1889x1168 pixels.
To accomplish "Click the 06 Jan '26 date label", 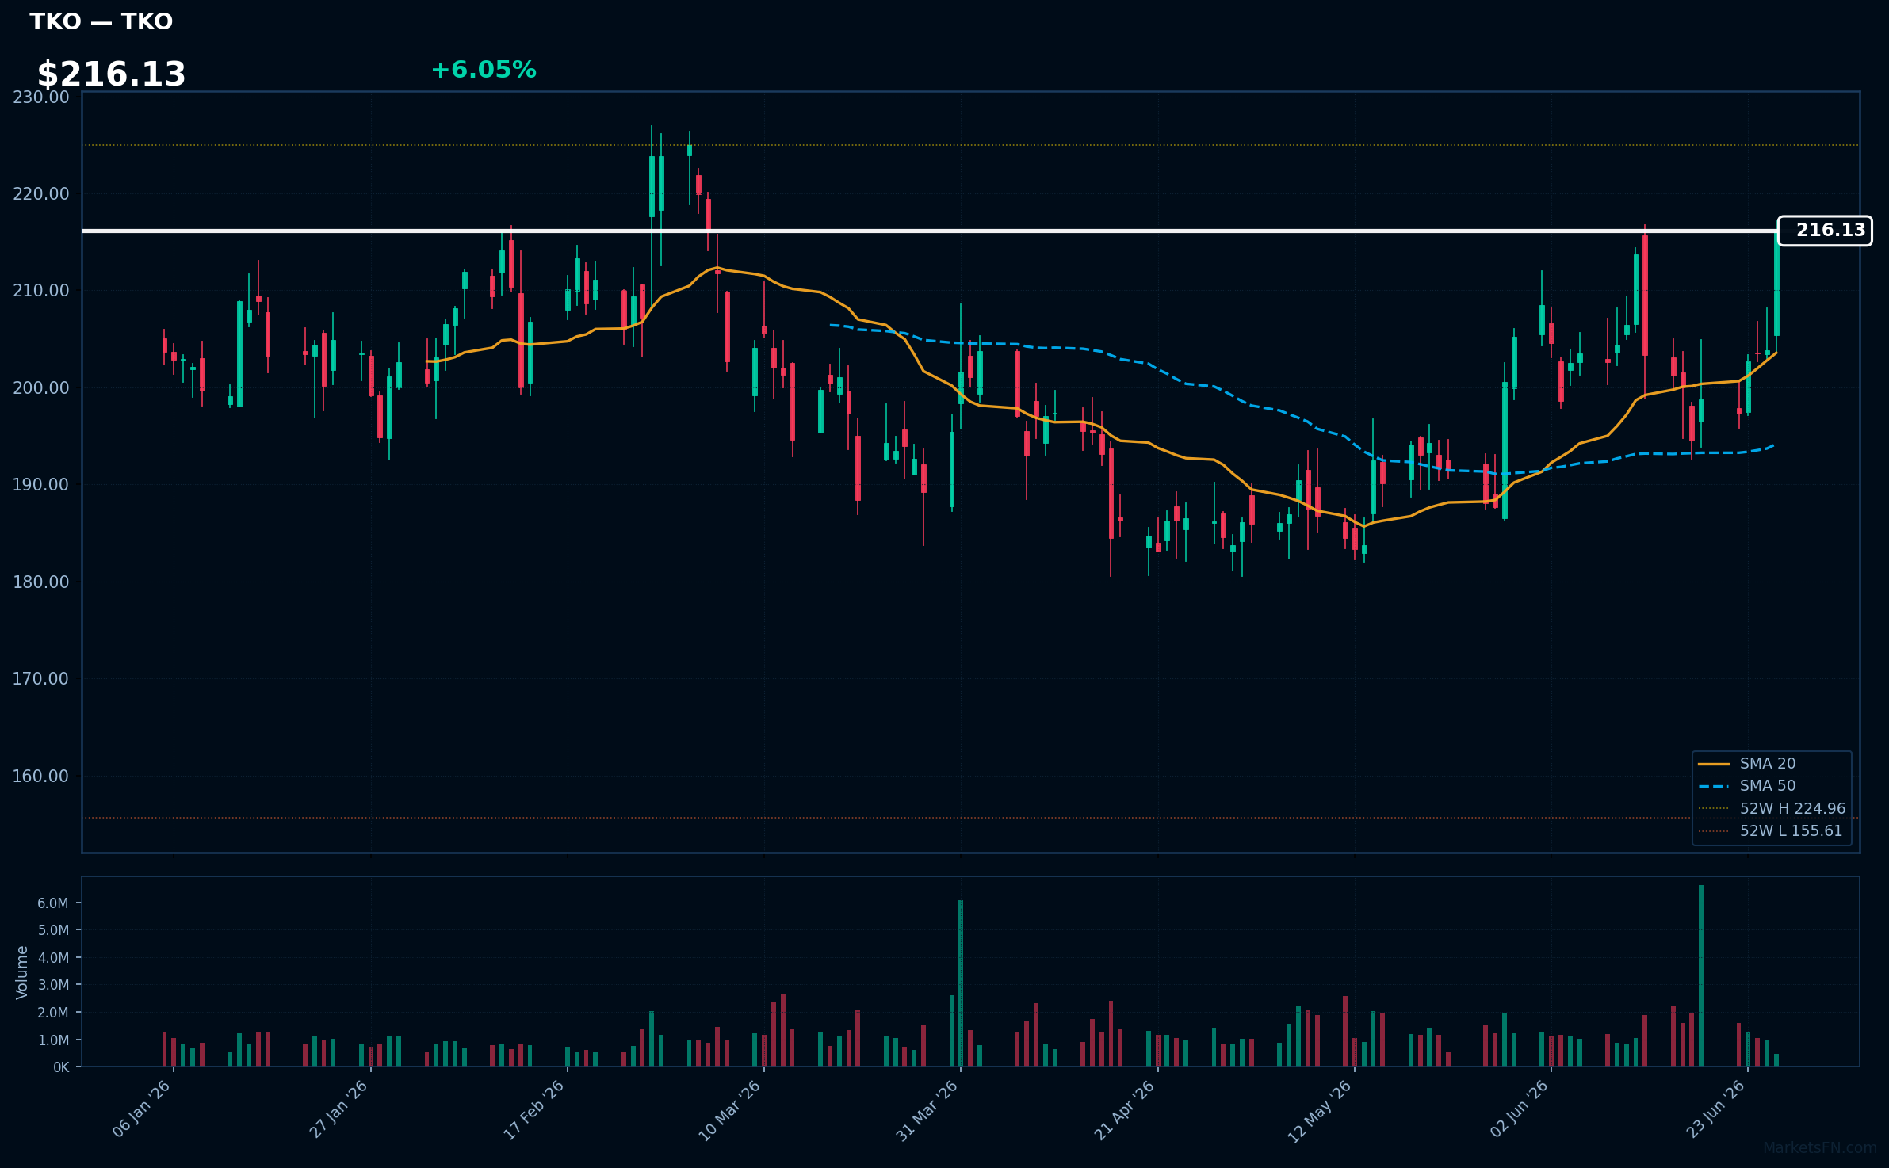I will 142,1109.
